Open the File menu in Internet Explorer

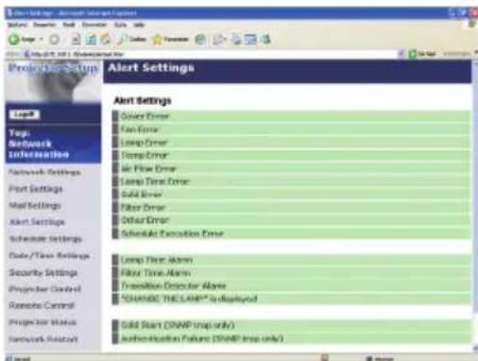click(17, 25)
